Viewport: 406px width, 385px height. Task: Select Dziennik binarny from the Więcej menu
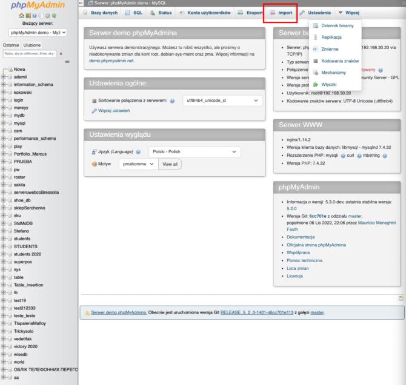tap(335, 25)
